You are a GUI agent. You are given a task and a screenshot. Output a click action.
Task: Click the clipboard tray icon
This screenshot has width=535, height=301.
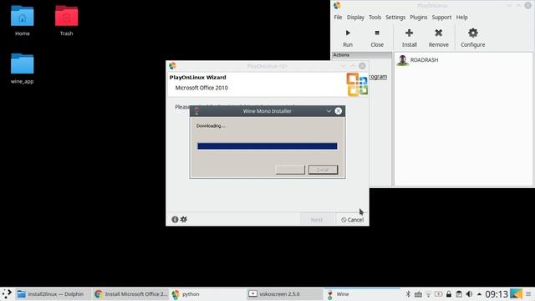click(x=459, y=293)
